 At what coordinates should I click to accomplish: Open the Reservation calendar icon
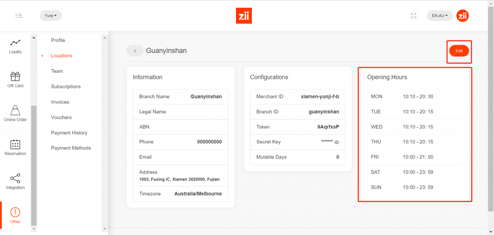[x=15, y=144]
